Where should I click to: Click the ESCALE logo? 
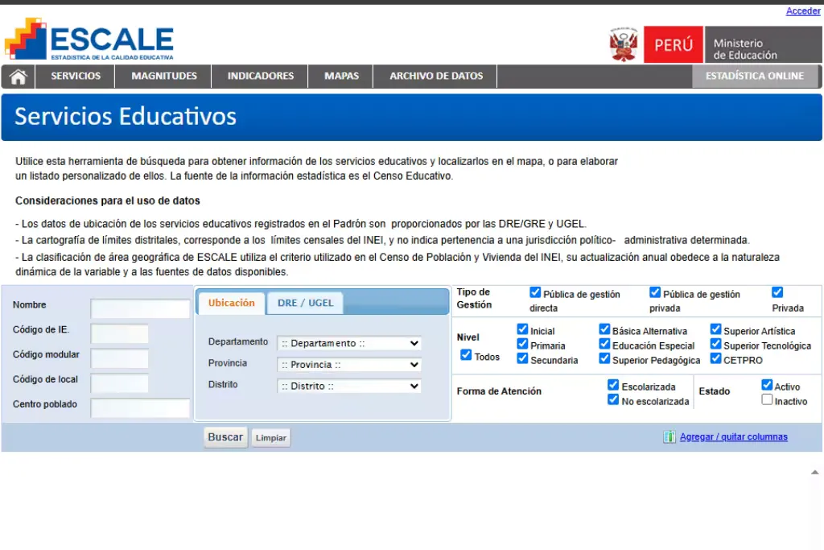(x=89, y=39)
